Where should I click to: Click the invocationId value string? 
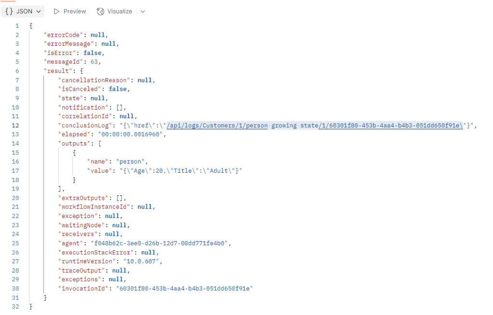184,288
